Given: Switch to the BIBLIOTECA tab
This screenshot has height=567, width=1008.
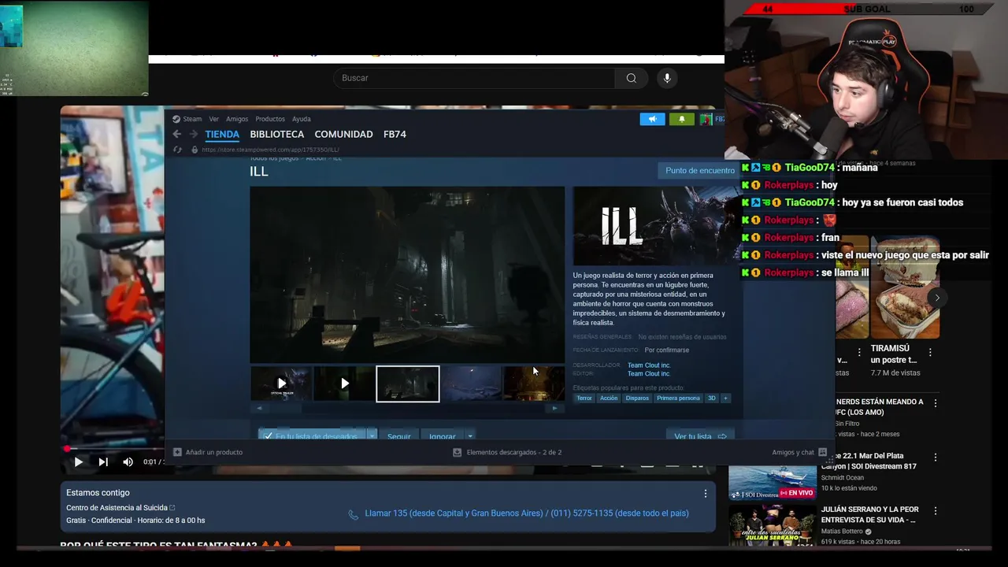Looking at the screenshot, I should 277,135.
